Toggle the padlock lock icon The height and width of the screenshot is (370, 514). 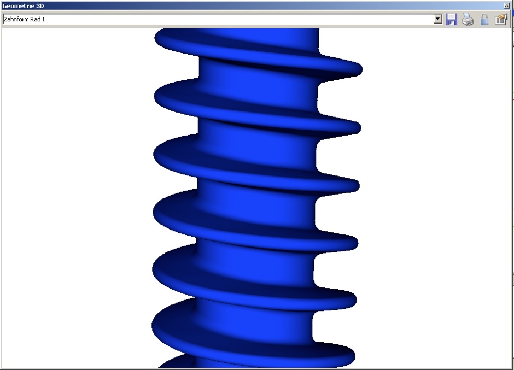(x=484, y=19)
